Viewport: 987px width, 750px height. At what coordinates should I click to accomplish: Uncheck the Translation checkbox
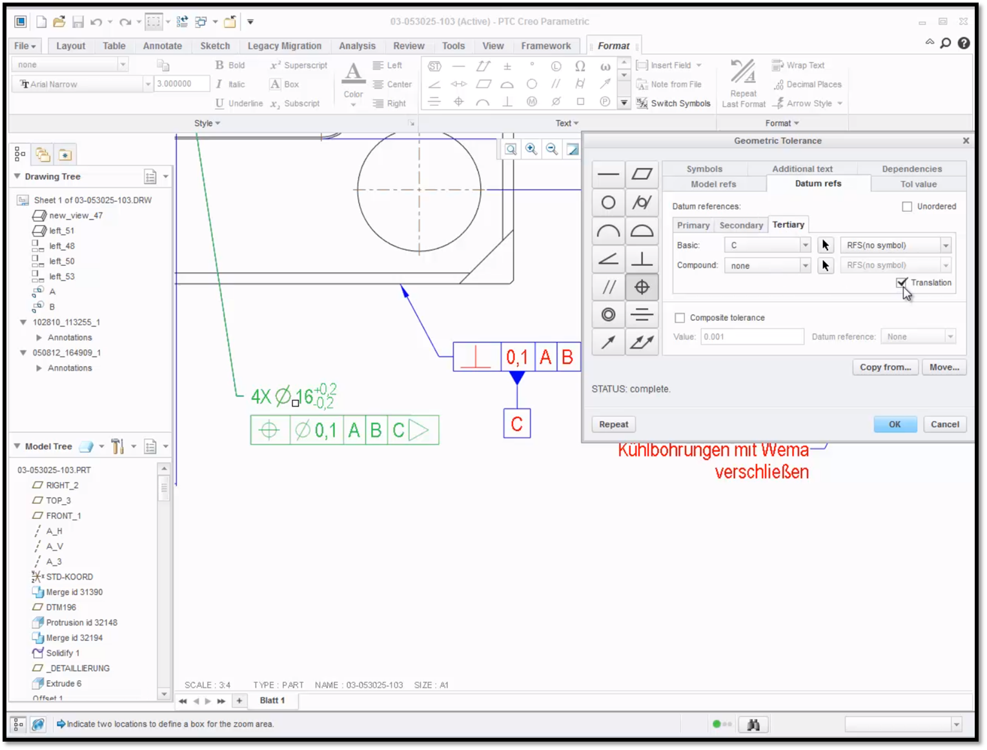pyautogui.click(x=902, y=283)
